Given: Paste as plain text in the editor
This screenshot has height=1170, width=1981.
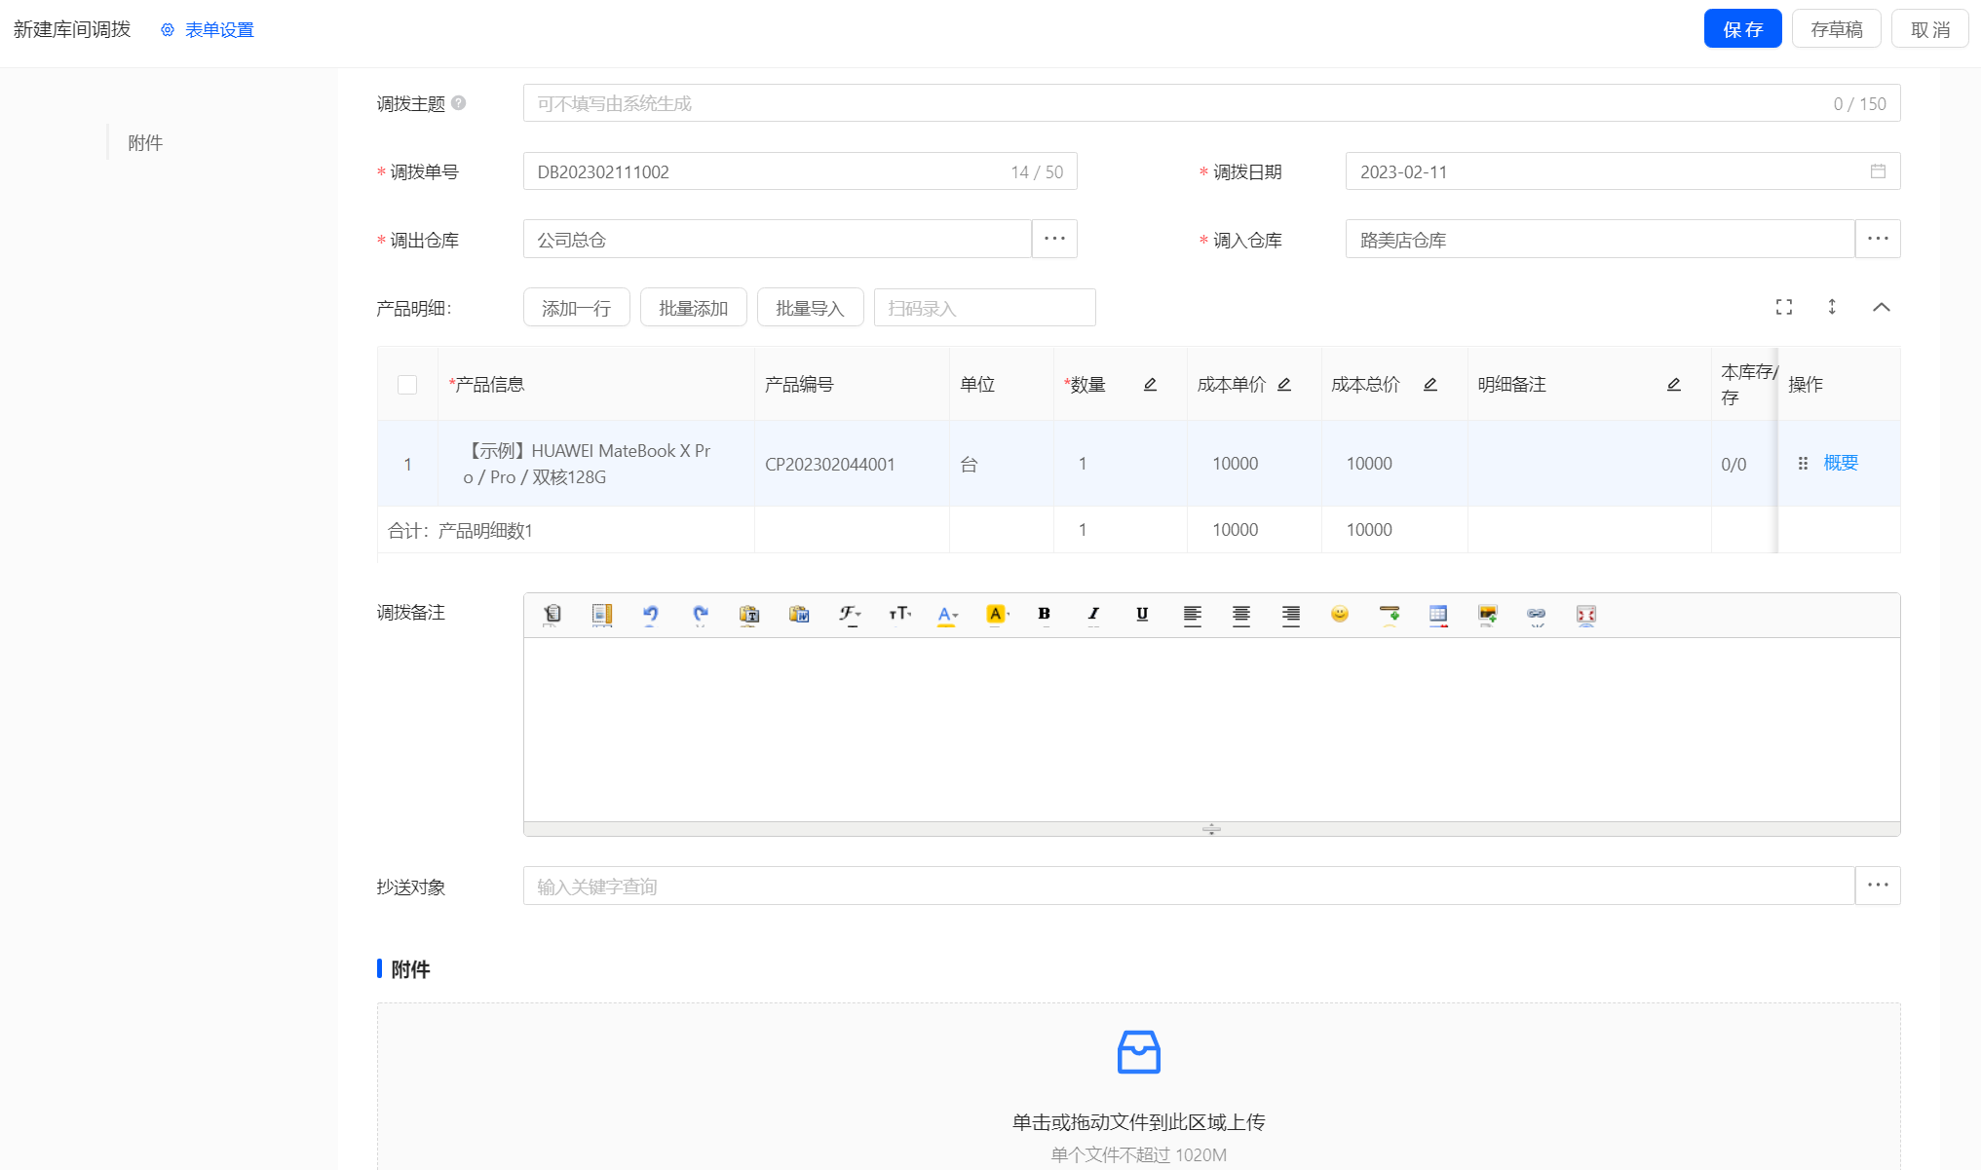Looking at the screenshot, I should [x=749, y=615].
